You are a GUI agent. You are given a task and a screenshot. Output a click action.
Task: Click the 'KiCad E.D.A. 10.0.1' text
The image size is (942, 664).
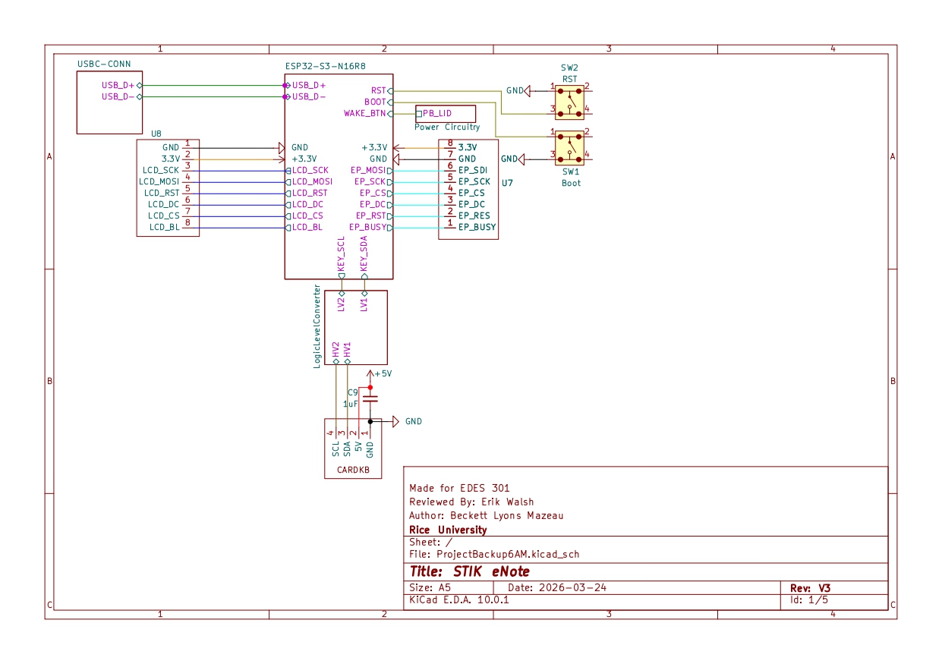pyautogui.click(x=459, y=599)
